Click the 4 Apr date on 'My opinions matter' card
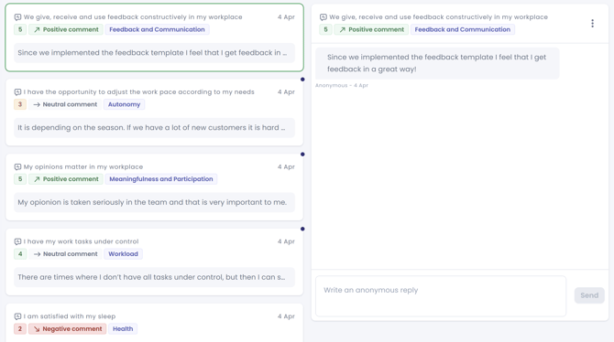This screenshot has width=614, height=342. click(286, 167)
